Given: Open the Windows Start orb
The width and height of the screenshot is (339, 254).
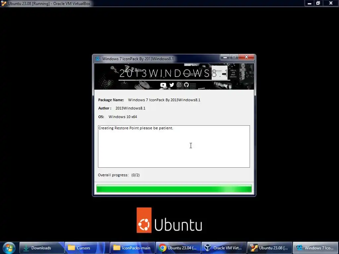Looking at the screenshot, I should pyautogui.click(x=9, y=248).
